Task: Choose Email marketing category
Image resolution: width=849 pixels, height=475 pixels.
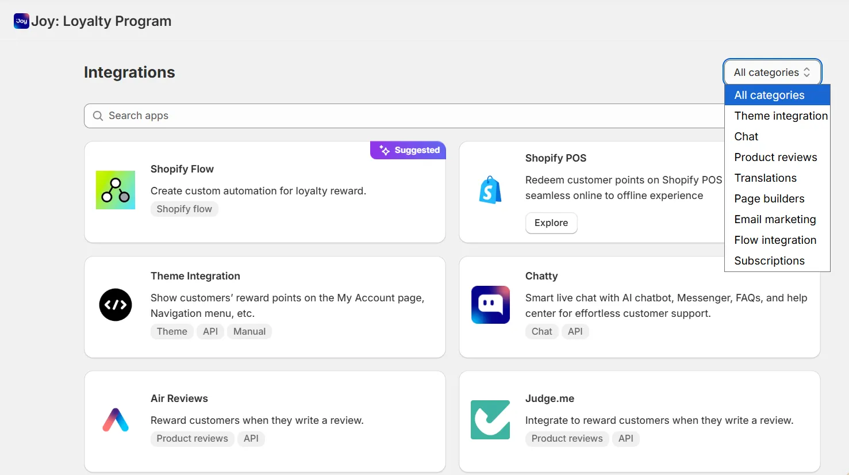Action: 777,219
